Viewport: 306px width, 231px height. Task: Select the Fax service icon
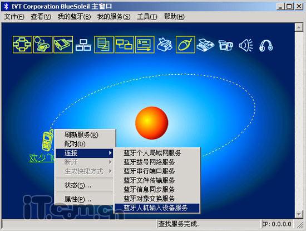click(205, 45)
